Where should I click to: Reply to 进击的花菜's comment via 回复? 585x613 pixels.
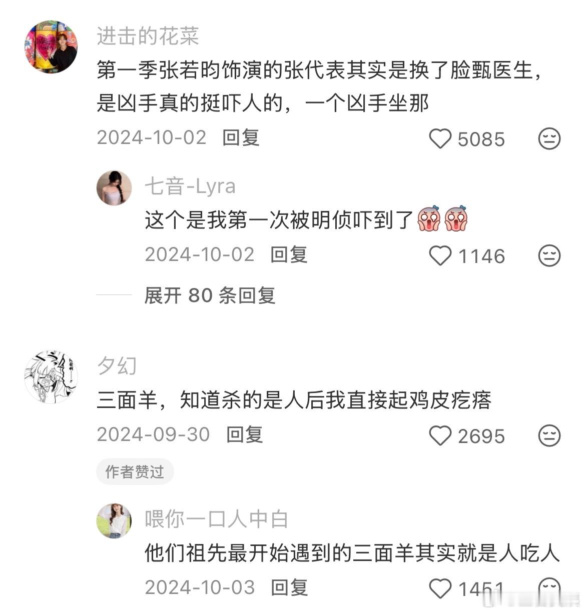(241, 137)
